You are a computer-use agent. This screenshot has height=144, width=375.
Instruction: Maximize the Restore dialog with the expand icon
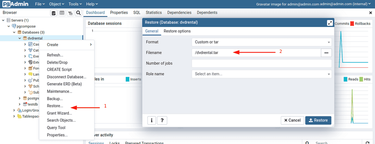pos(330,23)
